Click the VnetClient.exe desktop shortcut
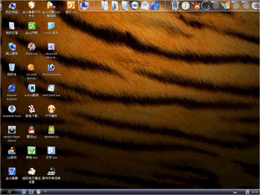This screenshot has height=195, width=260. coord(51,88)
